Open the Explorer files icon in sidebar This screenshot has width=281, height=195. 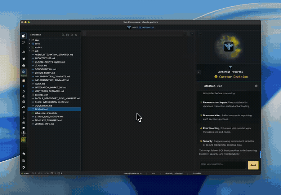pos(24,36)
